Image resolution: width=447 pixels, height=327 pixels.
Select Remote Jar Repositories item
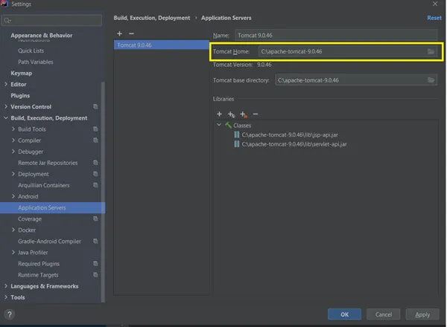(48, 163)
